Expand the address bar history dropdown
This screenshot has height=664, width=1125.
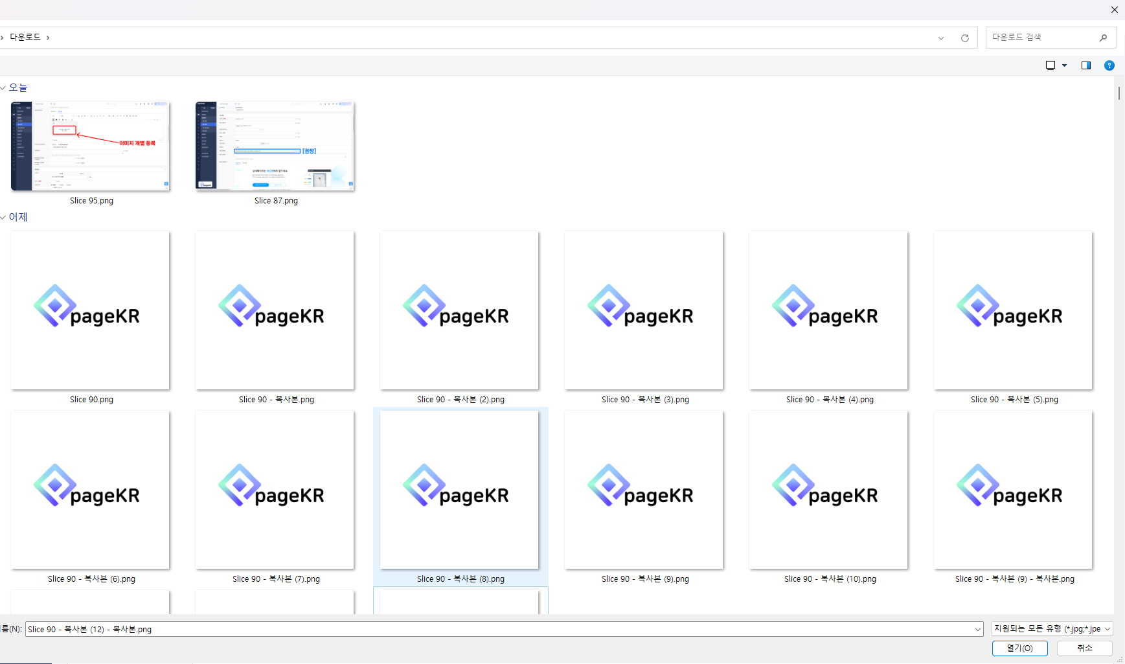coord(941,38)
